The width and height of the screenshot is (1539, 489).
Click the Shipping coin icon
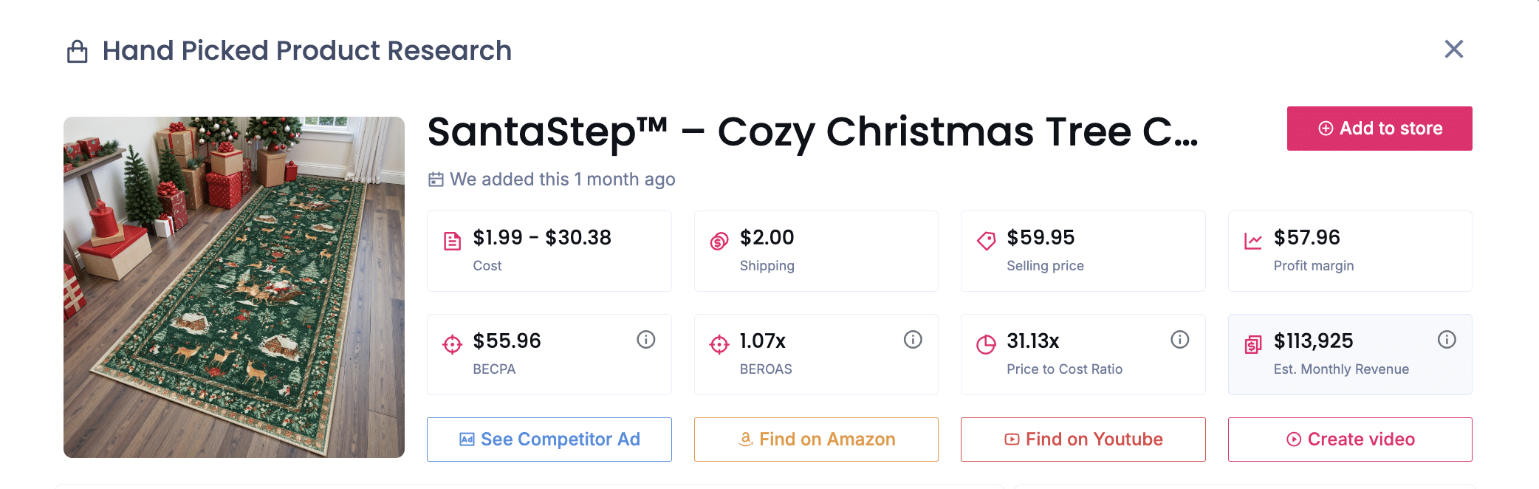[x=719, y=241]
